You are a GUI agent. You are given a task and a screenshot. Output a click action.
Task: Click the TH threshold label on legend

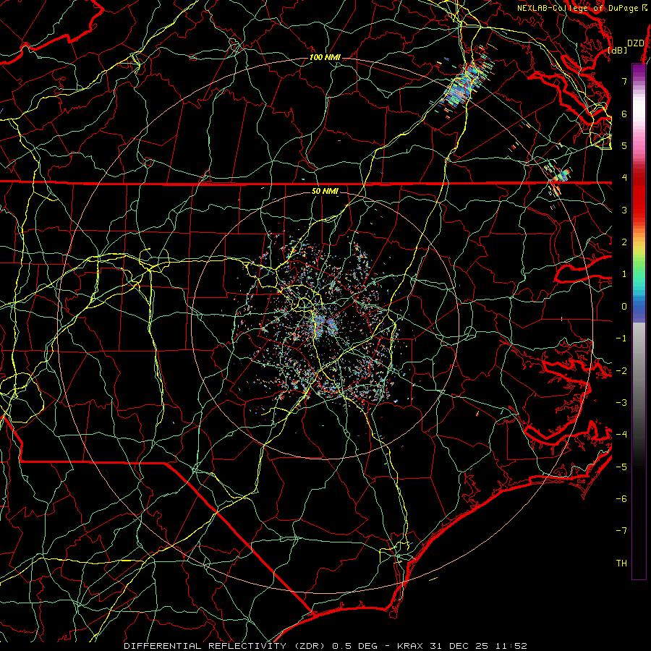click(621, 563)
